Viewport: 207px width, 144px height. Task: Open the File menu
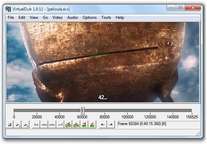pos(11,17)
